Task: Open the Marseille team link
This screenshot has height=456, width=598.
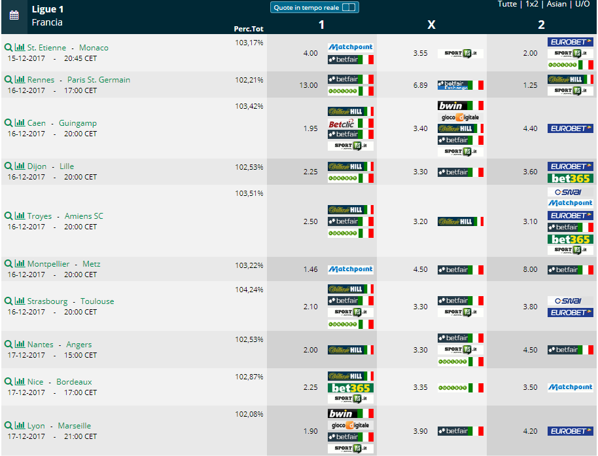Action: [75, 425]
